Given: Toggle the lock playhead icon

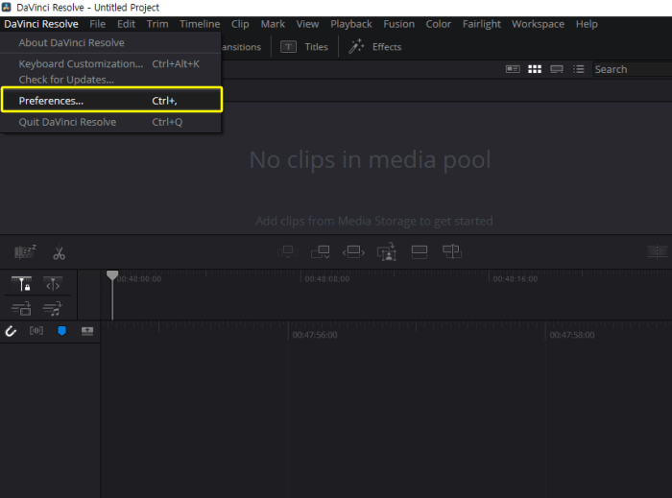Looking at the screenshot, I should [x=21, y=284].
